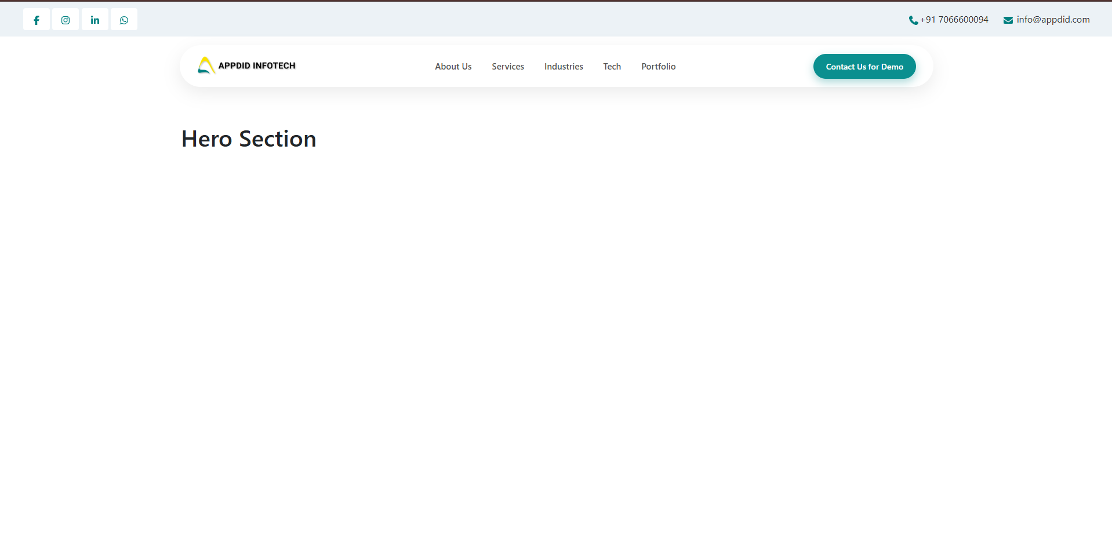Click the empty middle of gray top bar
The height and width of the screenshot is (554, 1112).
pyautogui.click(x=522, y=20)
